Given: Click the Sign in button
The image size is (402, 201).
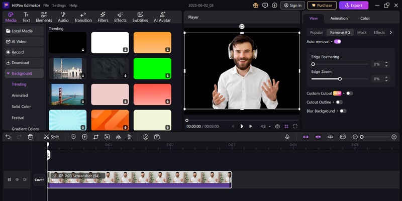Looking at the screenshot, I should click(x=292, y=6).
